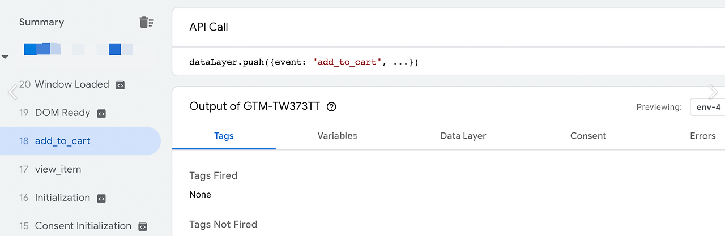Click the code icon beside Initialization
The width and height of the screenshot is (725, 236).
(101, 198)
